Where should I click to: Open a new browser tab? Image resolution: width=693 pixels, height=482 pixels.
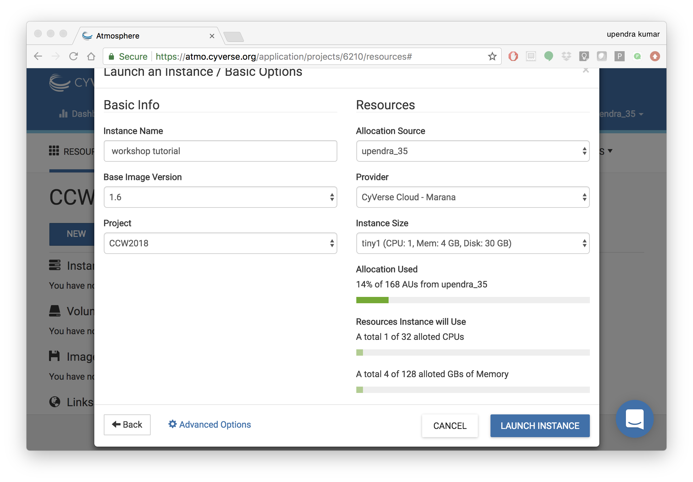tap(234, 37)
